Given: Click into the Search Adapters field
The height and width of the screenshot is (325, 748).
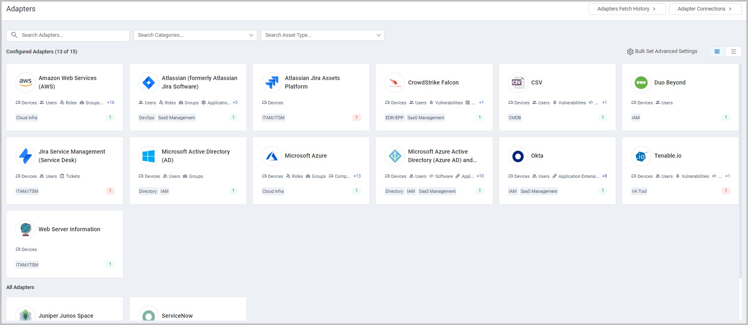Looking at the screenshot, I should [68, 35].
